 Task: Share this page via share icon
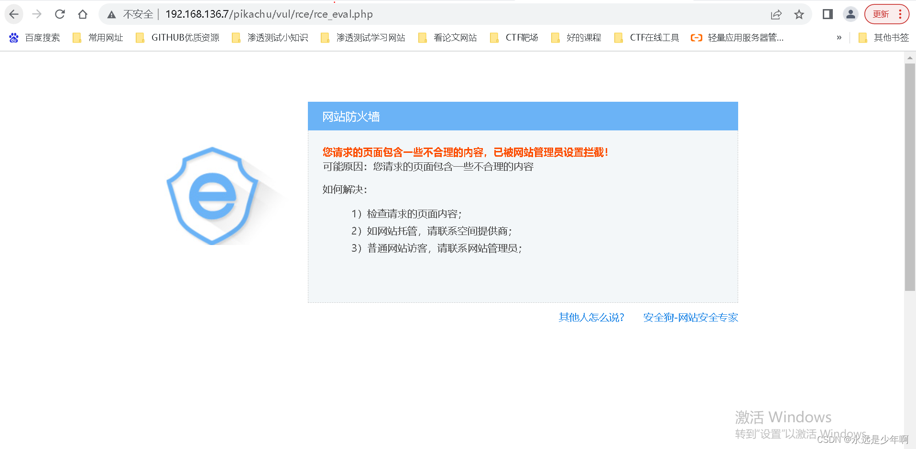776,14
